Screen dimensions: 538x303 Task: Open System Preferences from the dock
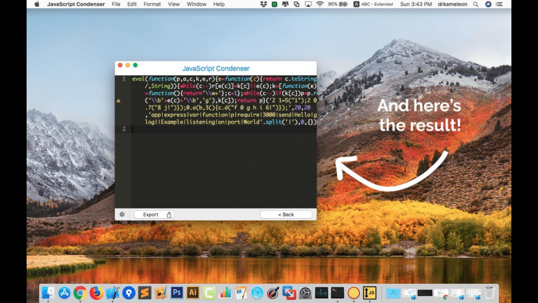tap(305, 292)
